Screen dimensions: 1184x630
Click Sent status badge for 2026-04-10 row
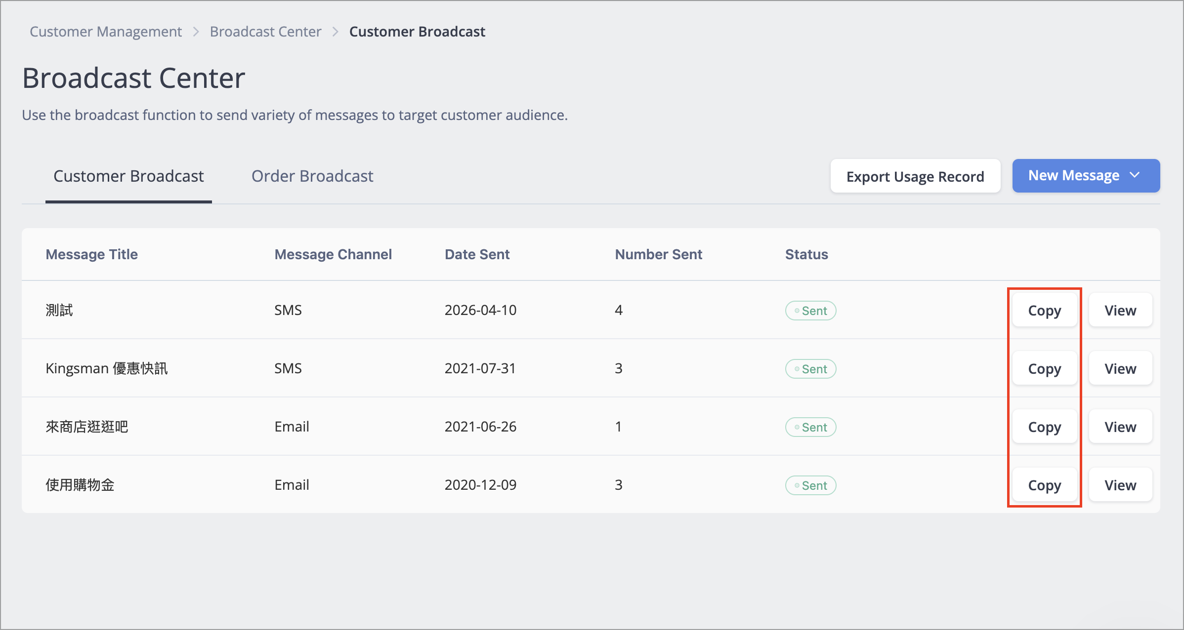(x=810, y=311)
